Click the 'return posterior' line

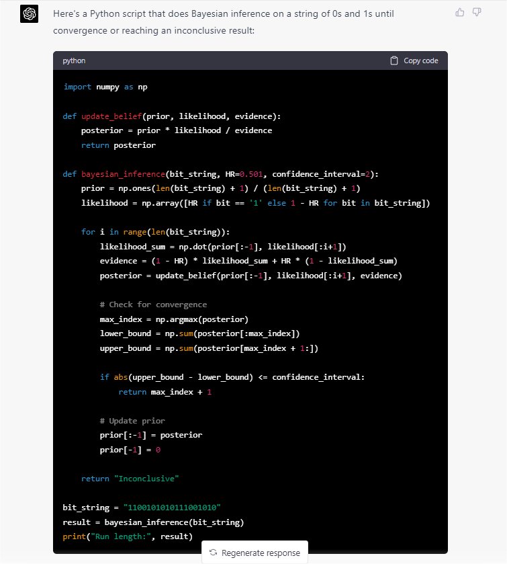point(118,145)
